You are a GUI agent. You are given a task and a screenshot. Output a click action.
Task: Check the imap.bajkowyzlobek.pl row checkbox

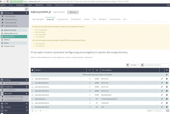click(32, 79)
